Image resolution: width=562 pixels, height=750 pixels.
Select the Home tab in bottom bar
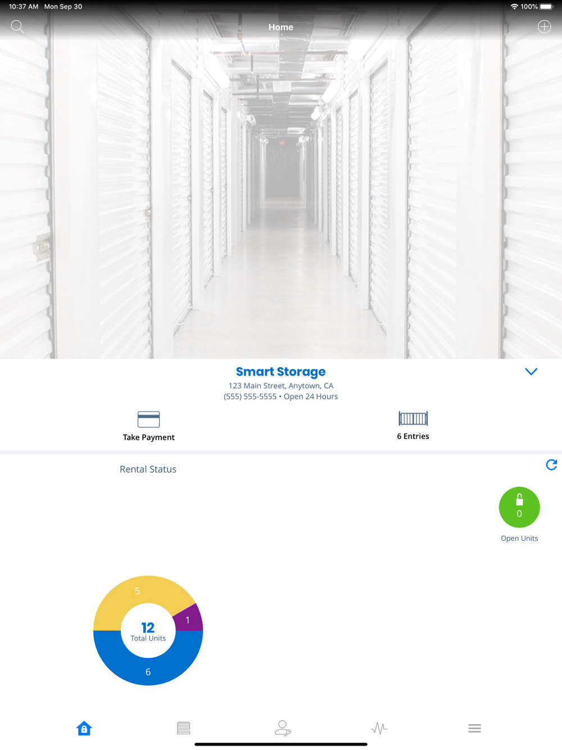84,728
